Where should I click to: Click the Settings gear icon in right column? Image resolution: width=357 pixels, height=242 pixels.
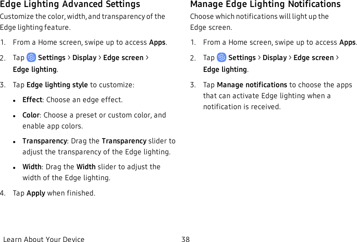(222, 57)
